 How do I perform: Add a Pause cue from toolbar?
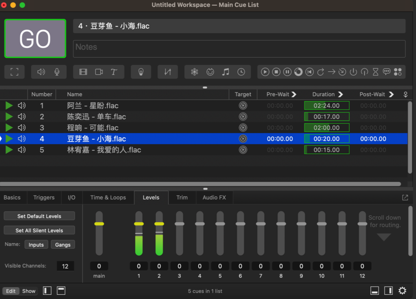(287, 72)
